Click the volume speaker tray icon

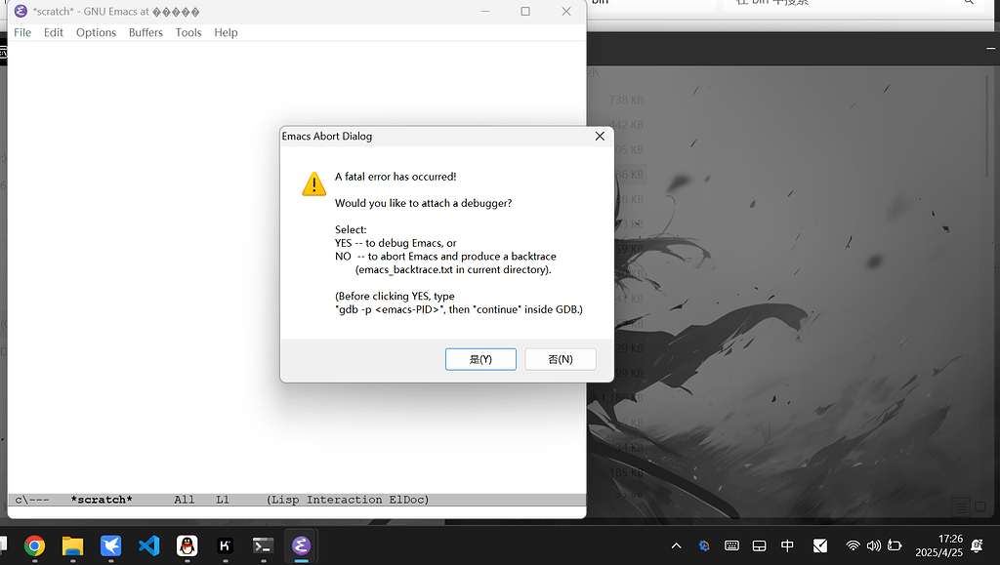pos(873,545)
